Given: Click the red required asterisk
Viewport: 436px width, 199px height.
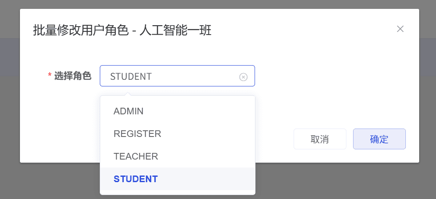Looking at the screenshot, I should (50, 76).
